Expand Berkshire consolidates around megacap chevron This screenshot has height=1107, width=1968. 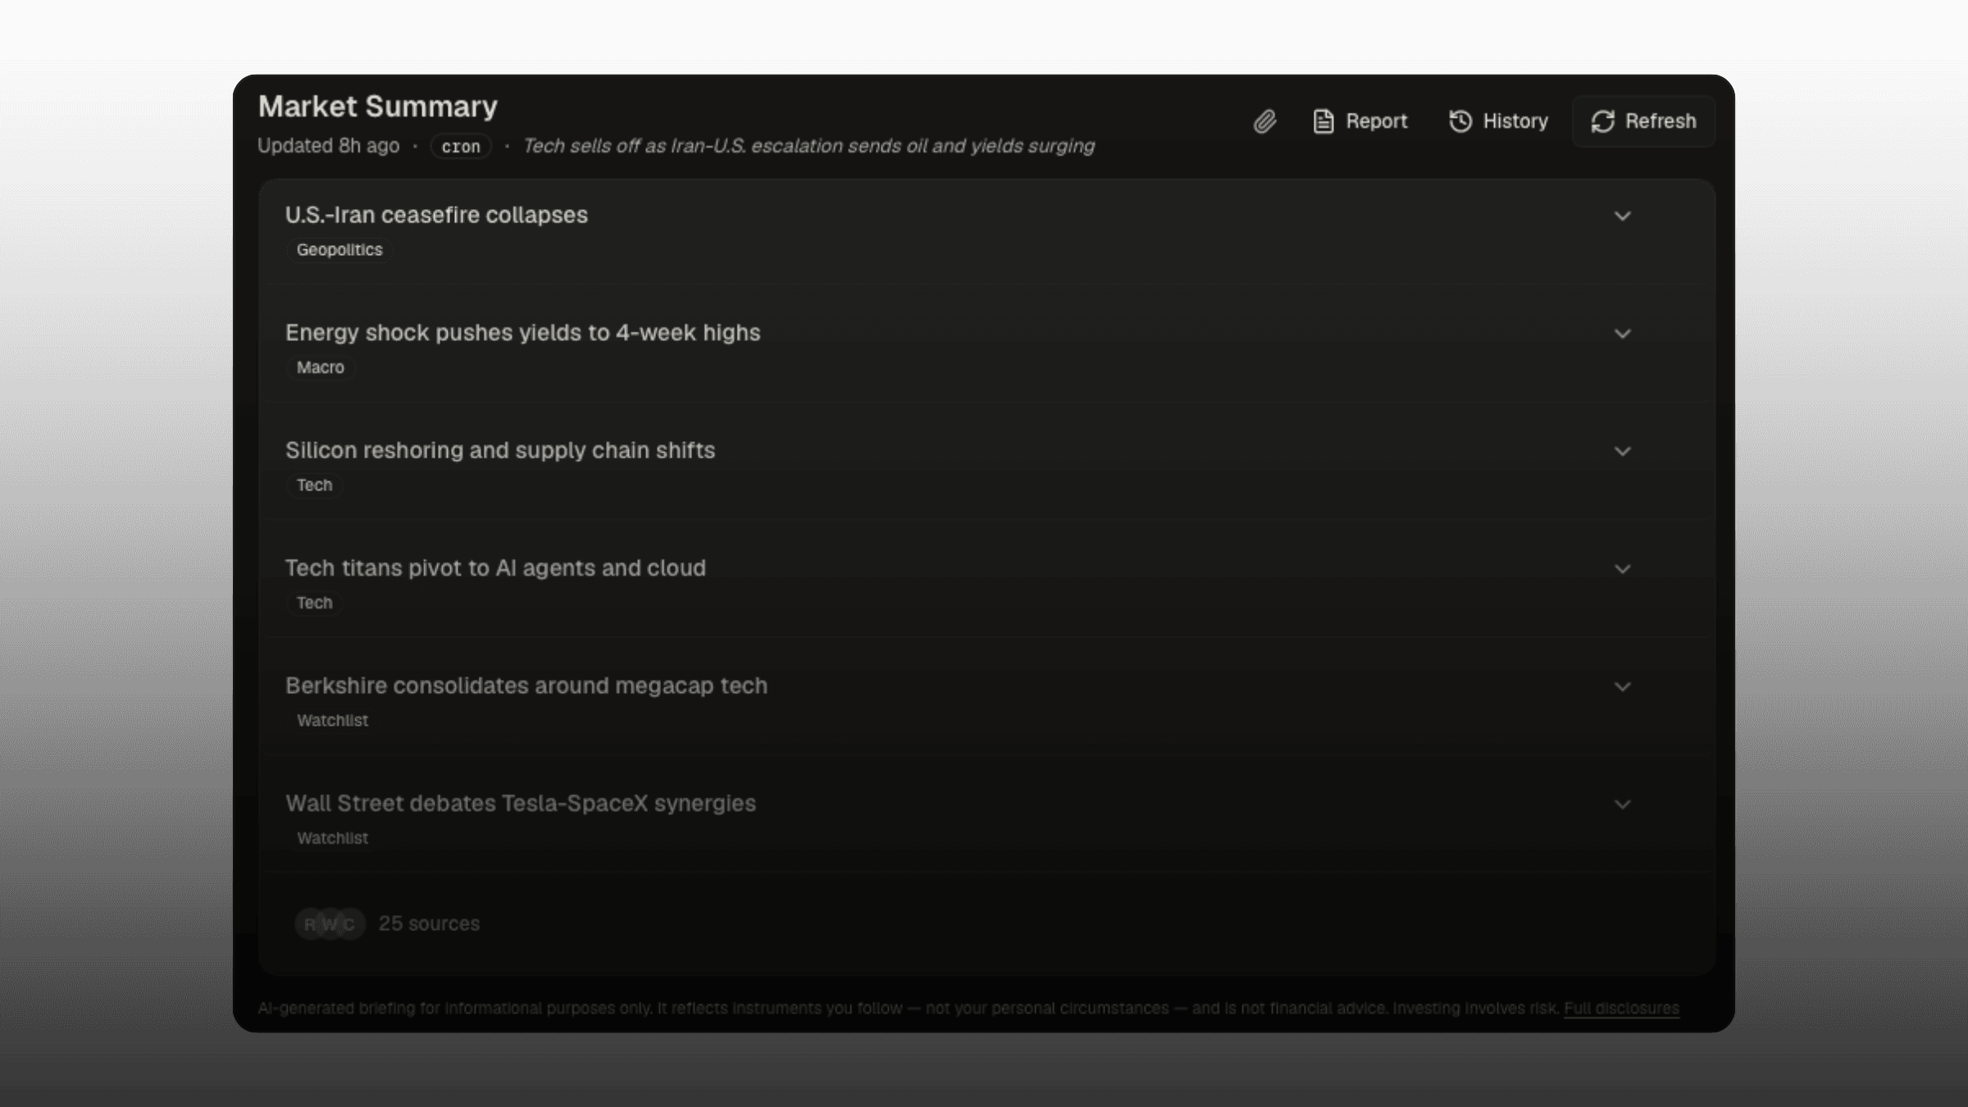point(1622,686)
